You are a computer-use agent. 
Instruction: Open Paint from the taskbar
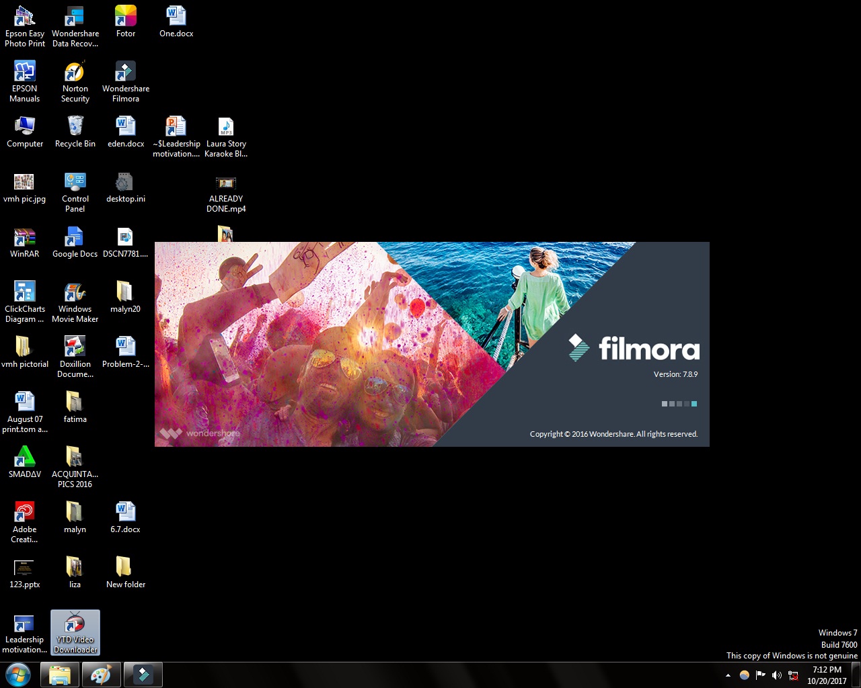tap(102, 675)
